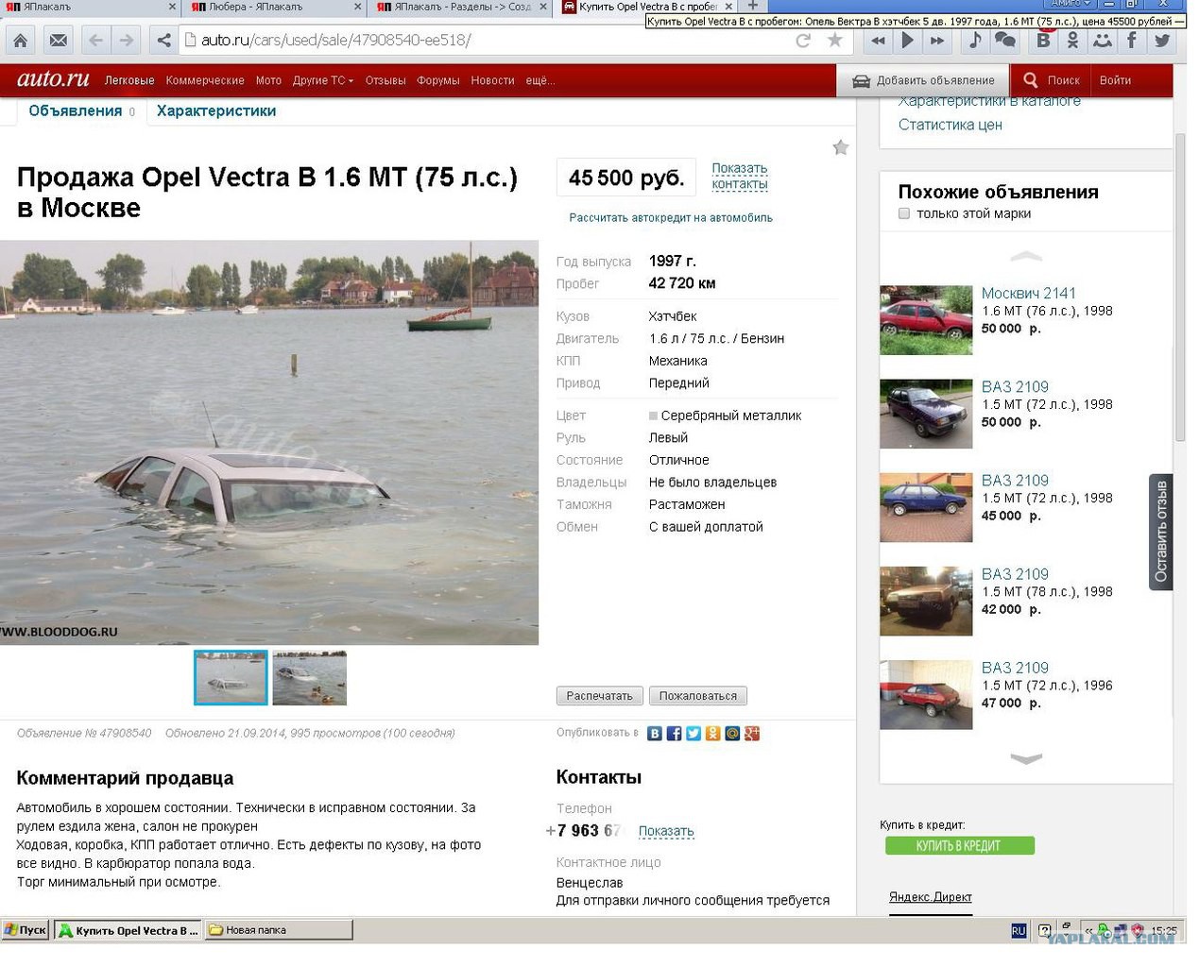Share listing to Mail.ru icon
1199x967 pixels.
coord(732,734)
